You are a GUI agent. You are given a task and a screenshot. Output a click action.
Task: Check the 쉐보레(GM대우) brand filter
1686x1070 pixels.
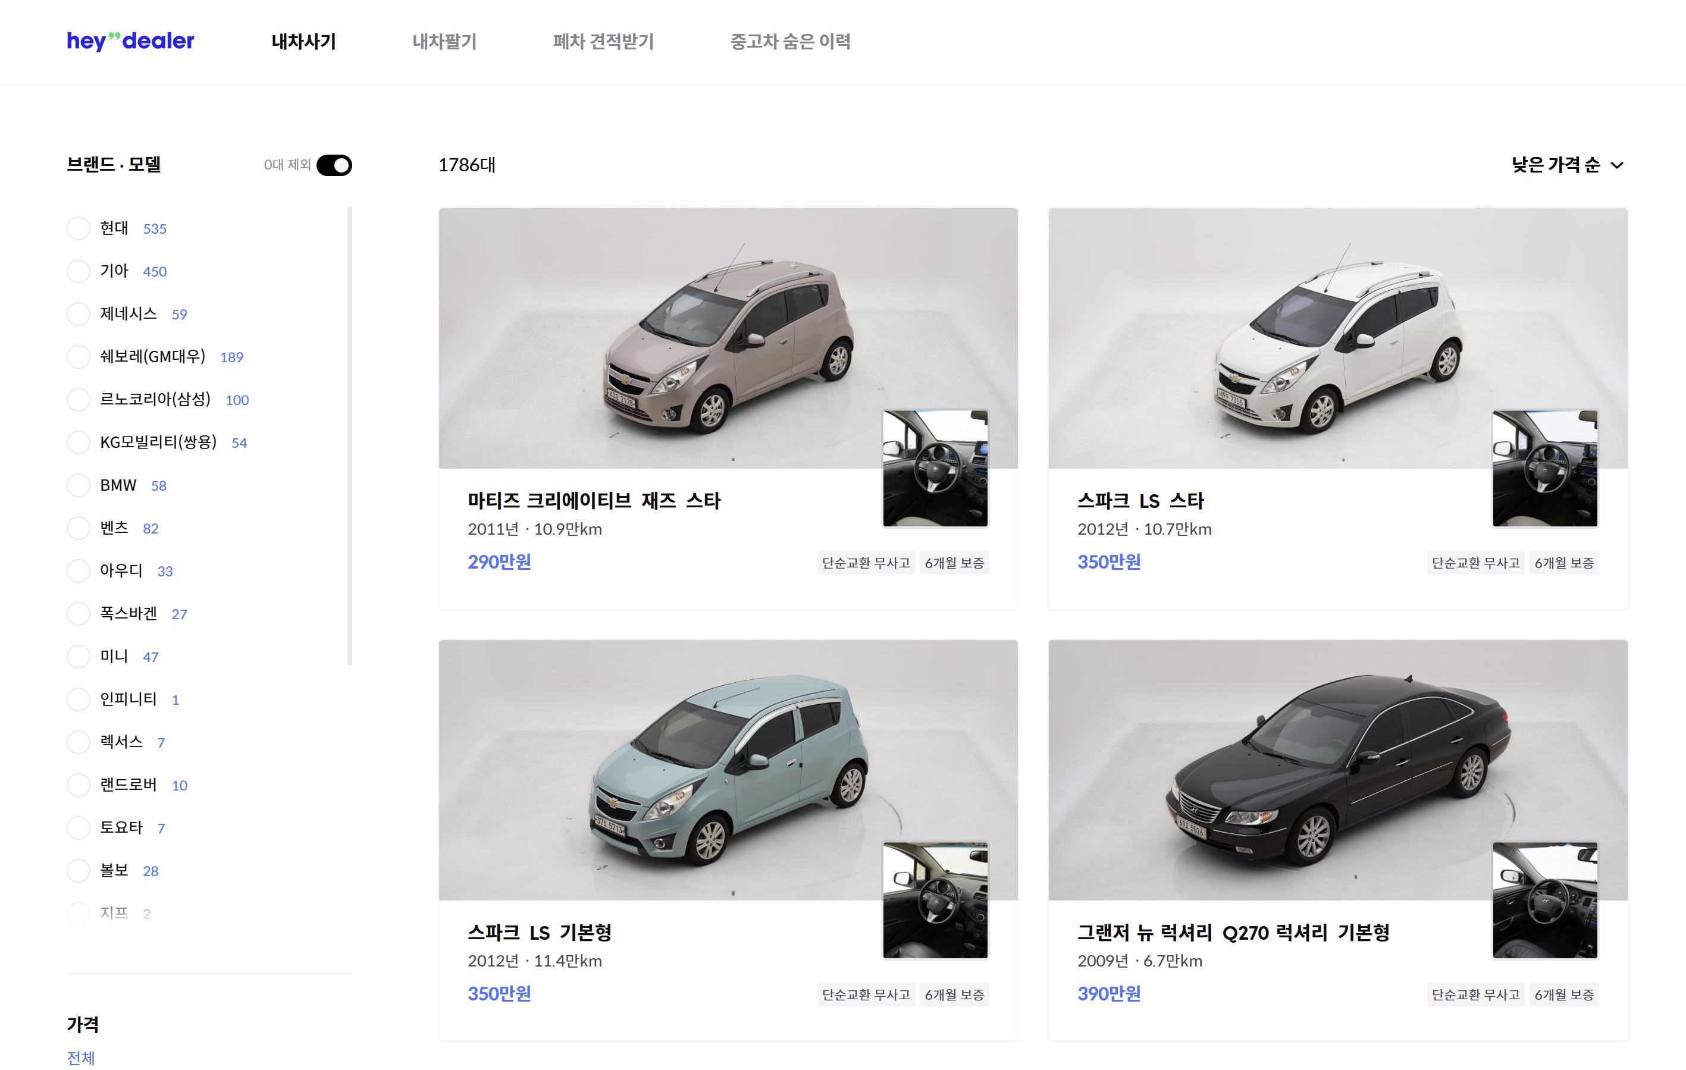(x=79, y=356)
